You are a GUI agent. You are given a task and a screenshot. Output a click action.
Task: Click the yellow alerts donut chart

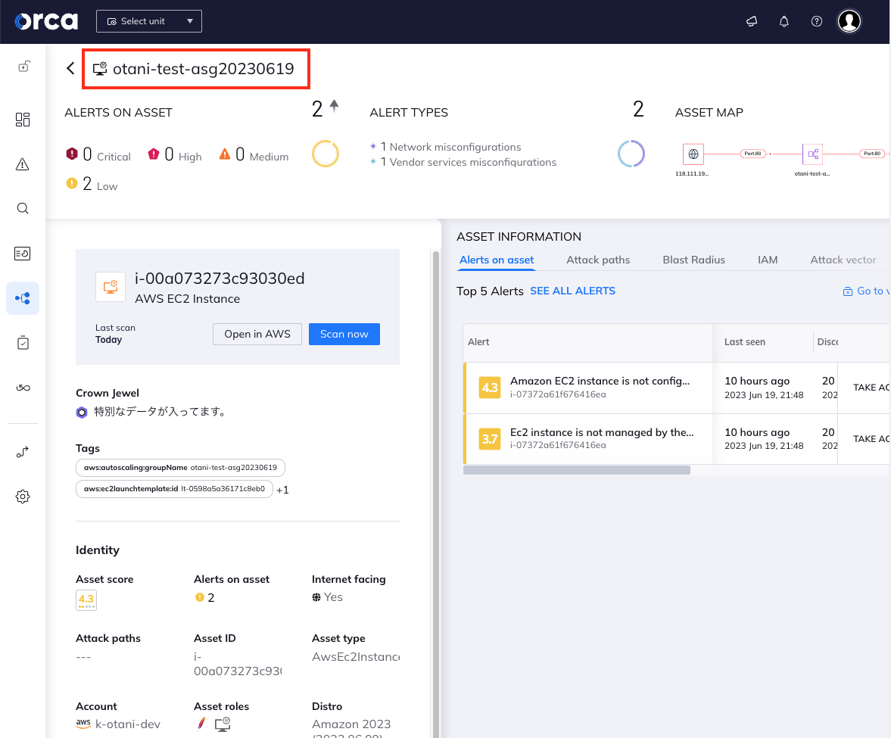[x=326, y=154]
